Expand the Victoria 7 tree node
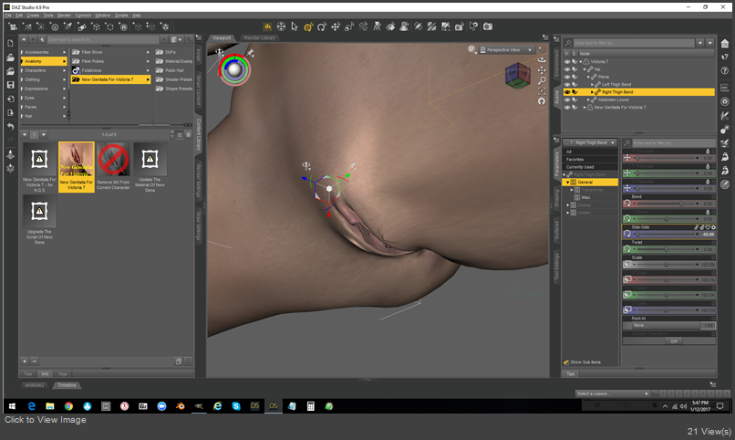 [x=581, y=61]
